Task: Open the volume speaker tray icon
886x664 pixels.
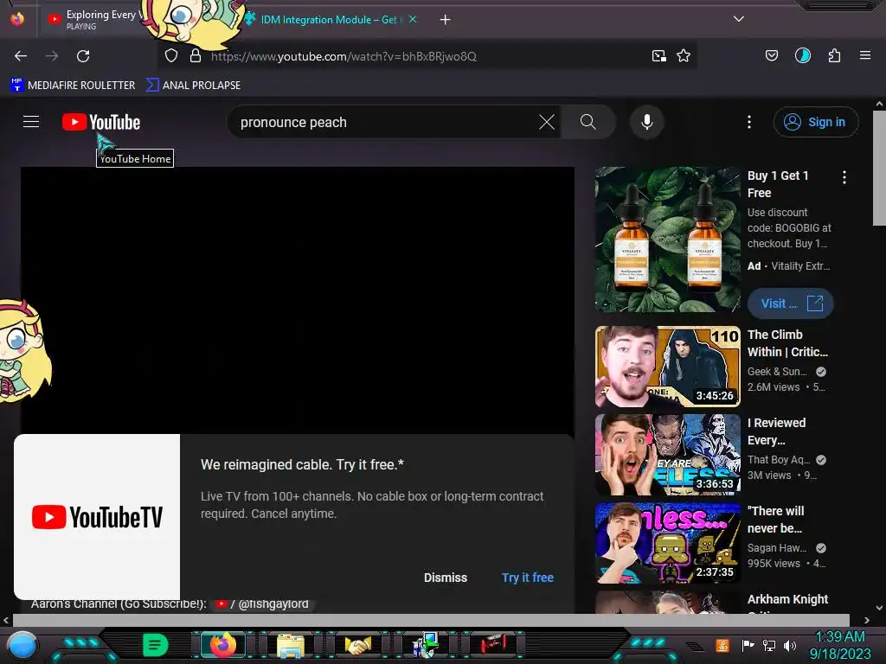Action: (x=789, y=645)
